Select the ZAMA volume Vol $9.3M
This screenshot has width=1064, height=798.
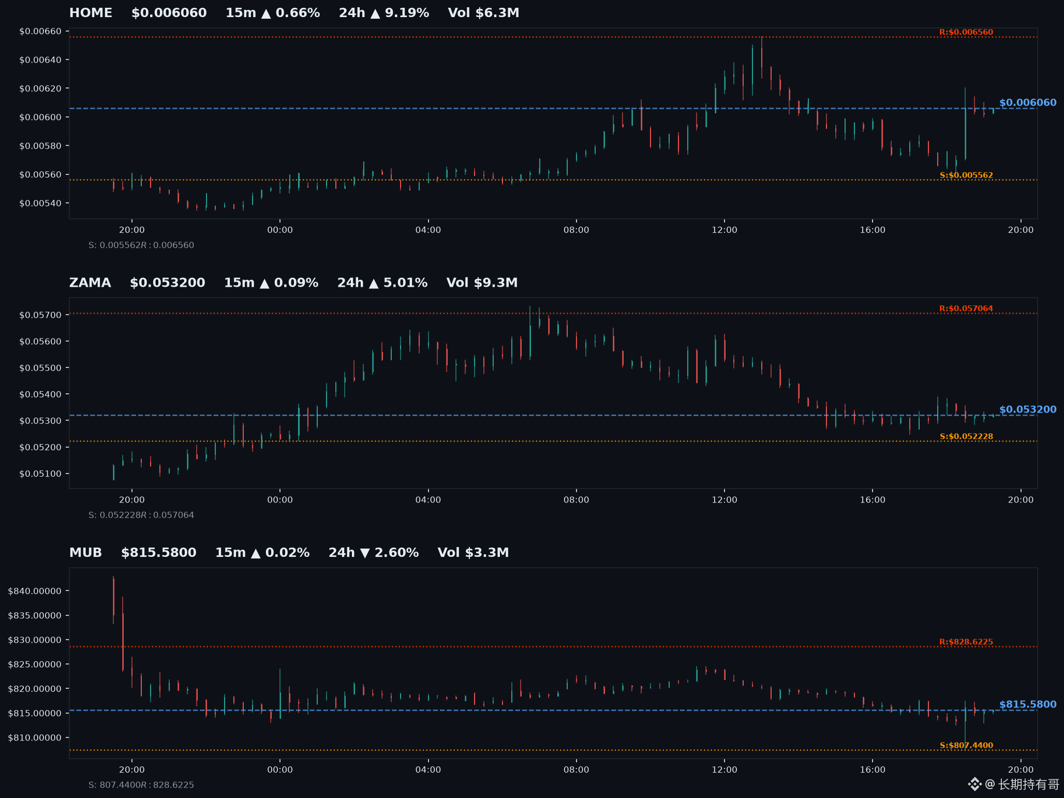[482, 283]
